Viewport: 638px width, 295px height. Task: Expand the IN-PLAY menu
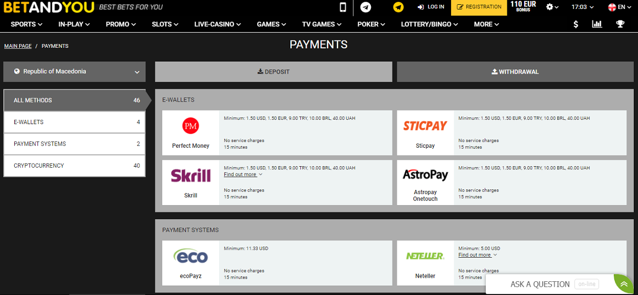[x=74, y=24]
